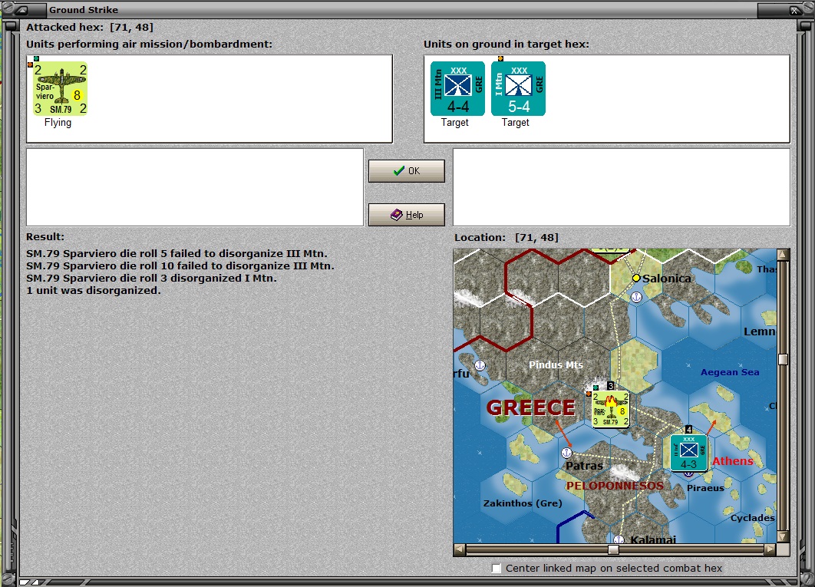Click result line 'die roll 10 failed to disorganize'
815x587 pixels.
click(180, 265)
